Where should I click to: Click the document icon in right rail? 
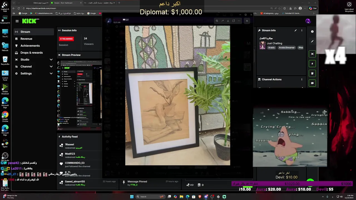click(x=312, y=73)
